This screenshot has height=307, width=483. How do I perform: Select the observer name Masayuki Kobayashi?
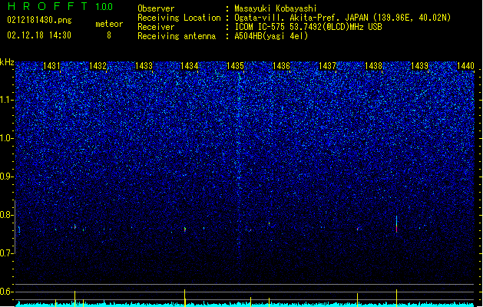tap(276, 8)
